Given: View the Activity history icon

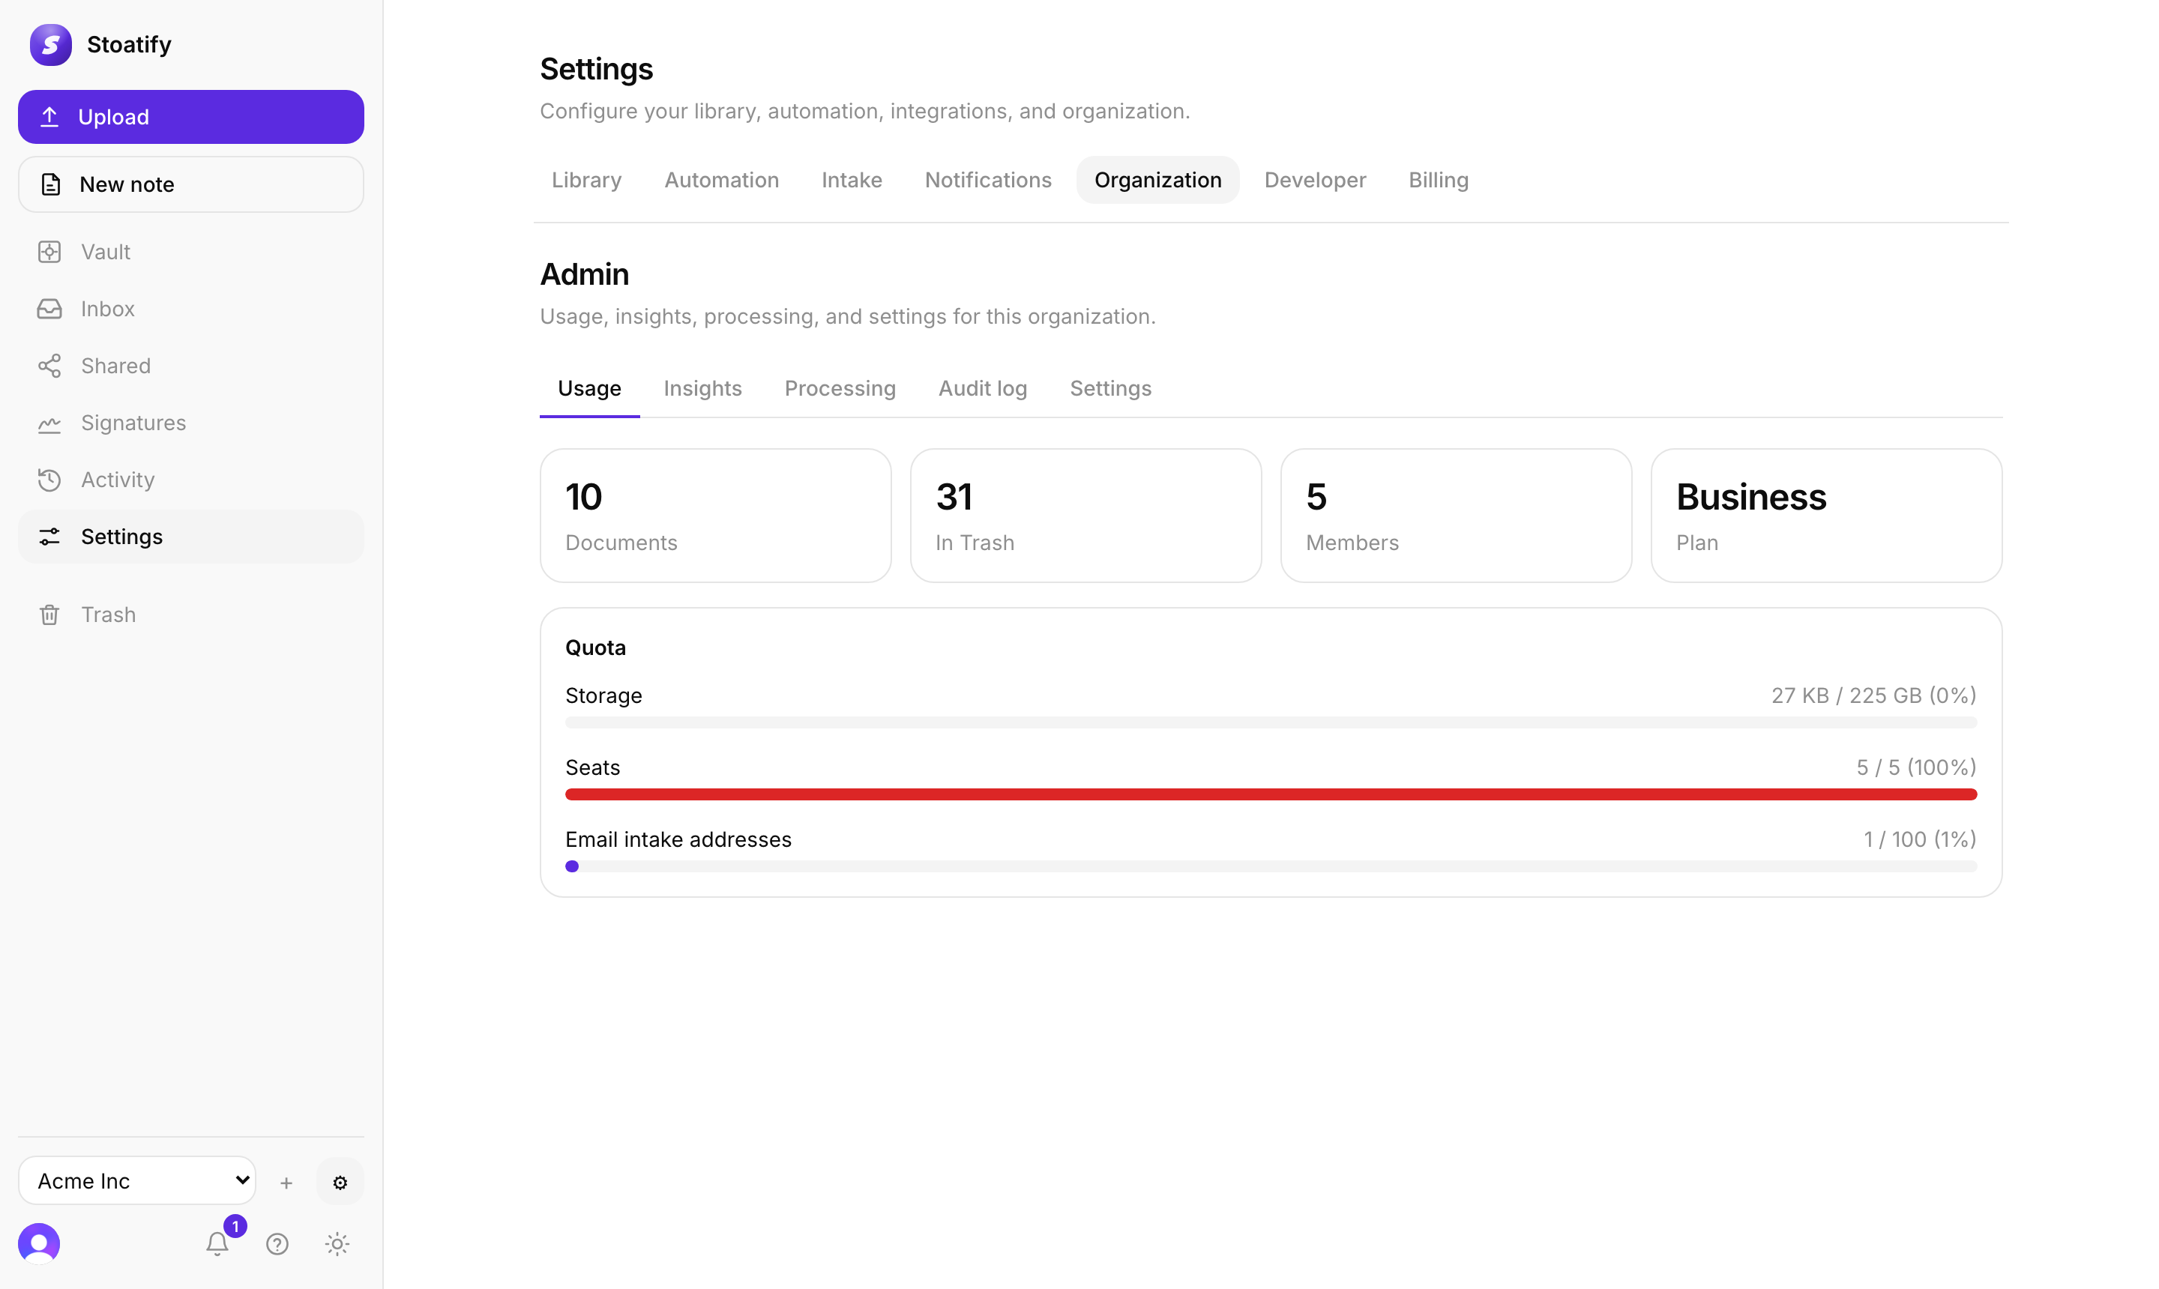Looking at the screenshot, I should point(49,480).
